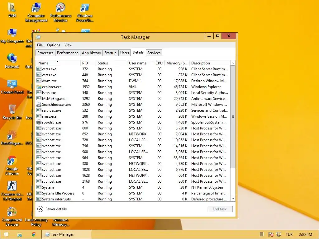Sort by Memory column header
Screen dimensions: 319x239
tap(177, 63)
